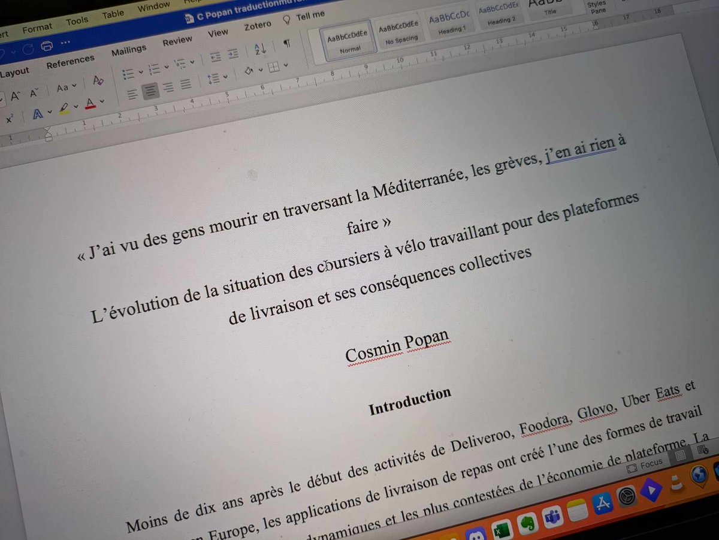Switch to the Mailings ribbon tab
The height and width of the screenshot is (540, 719).
(129, 52)
